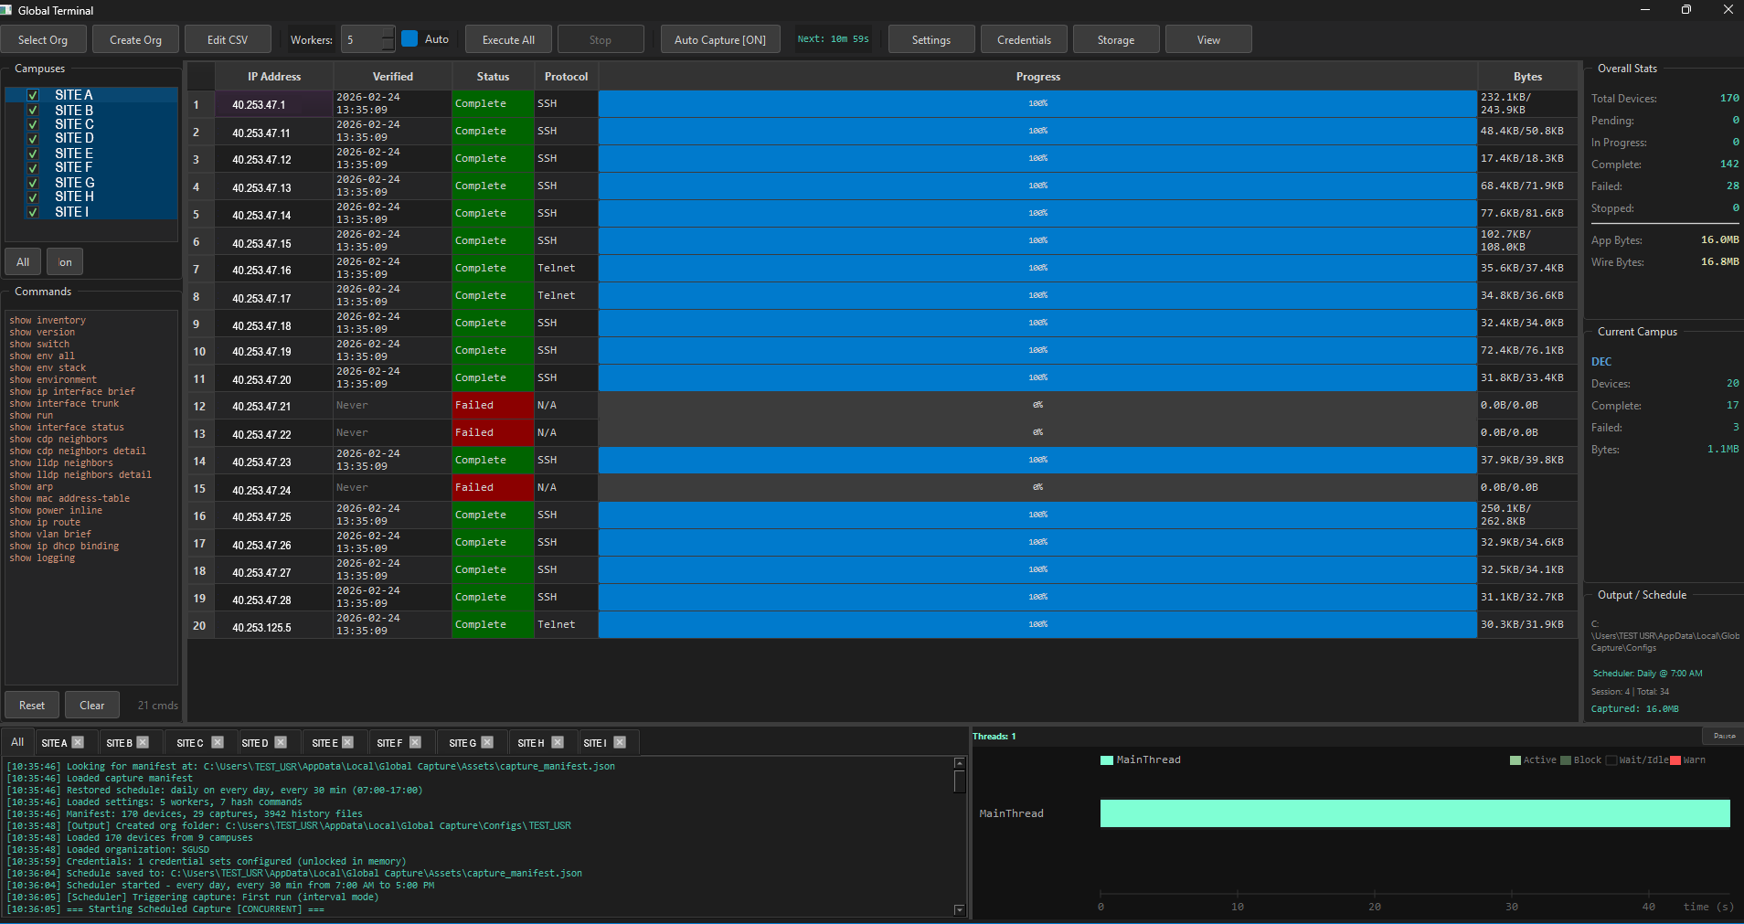Remove the SITE G tab with its X icon
Screen dimensions: 1744x924
tap(487, 742)
